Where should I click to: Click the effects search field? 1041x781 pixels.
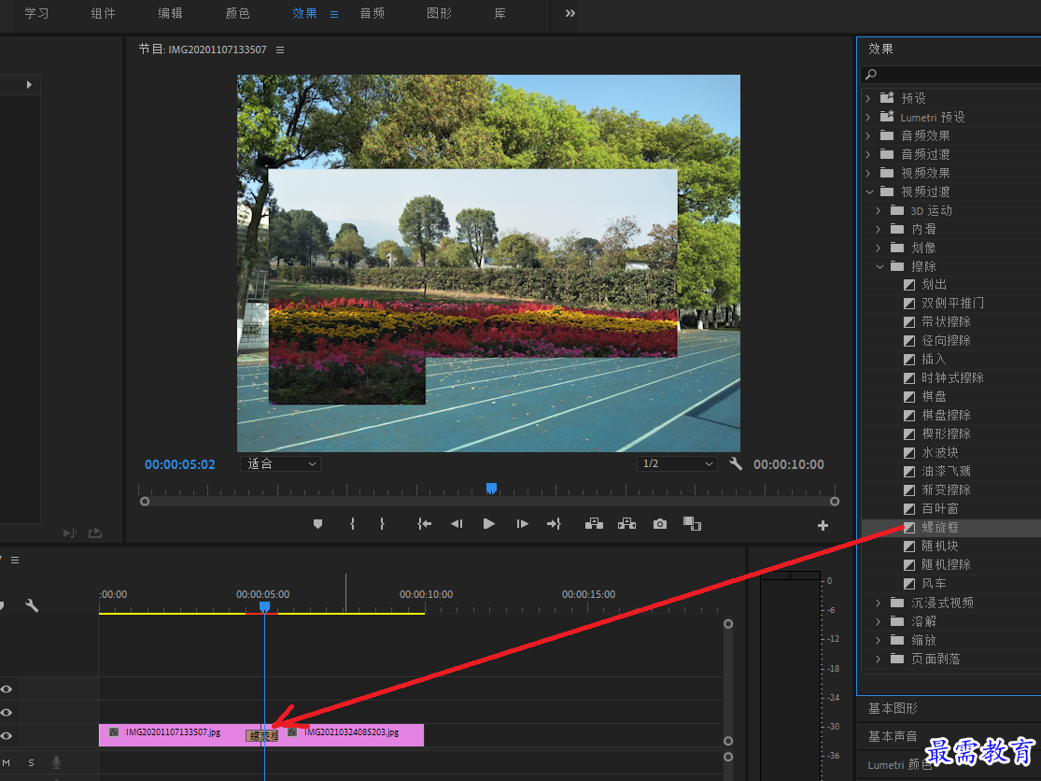coord(950,75)
